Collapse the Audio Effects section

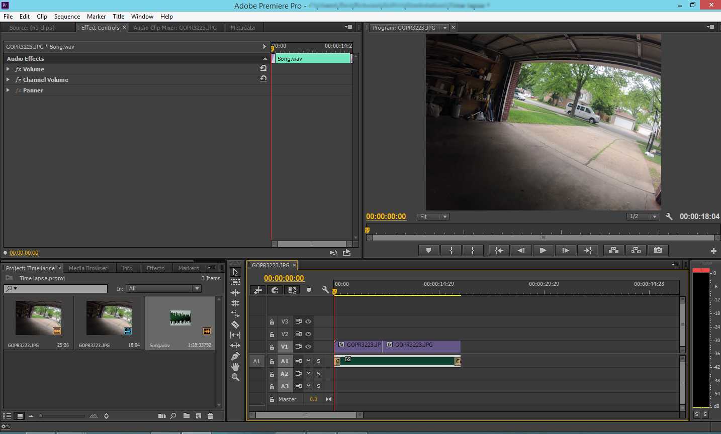(265, 59)
